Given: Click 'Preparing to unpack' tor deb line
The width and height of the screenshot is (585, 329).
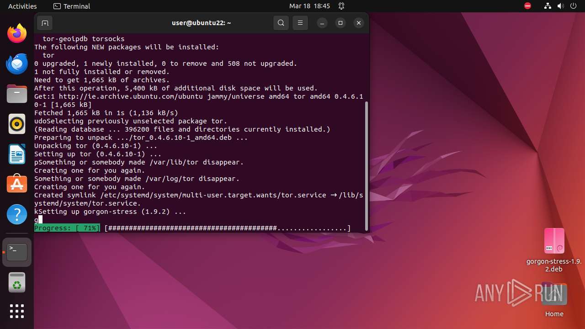Looking at the screenshot, I should [x=141, y=138].
